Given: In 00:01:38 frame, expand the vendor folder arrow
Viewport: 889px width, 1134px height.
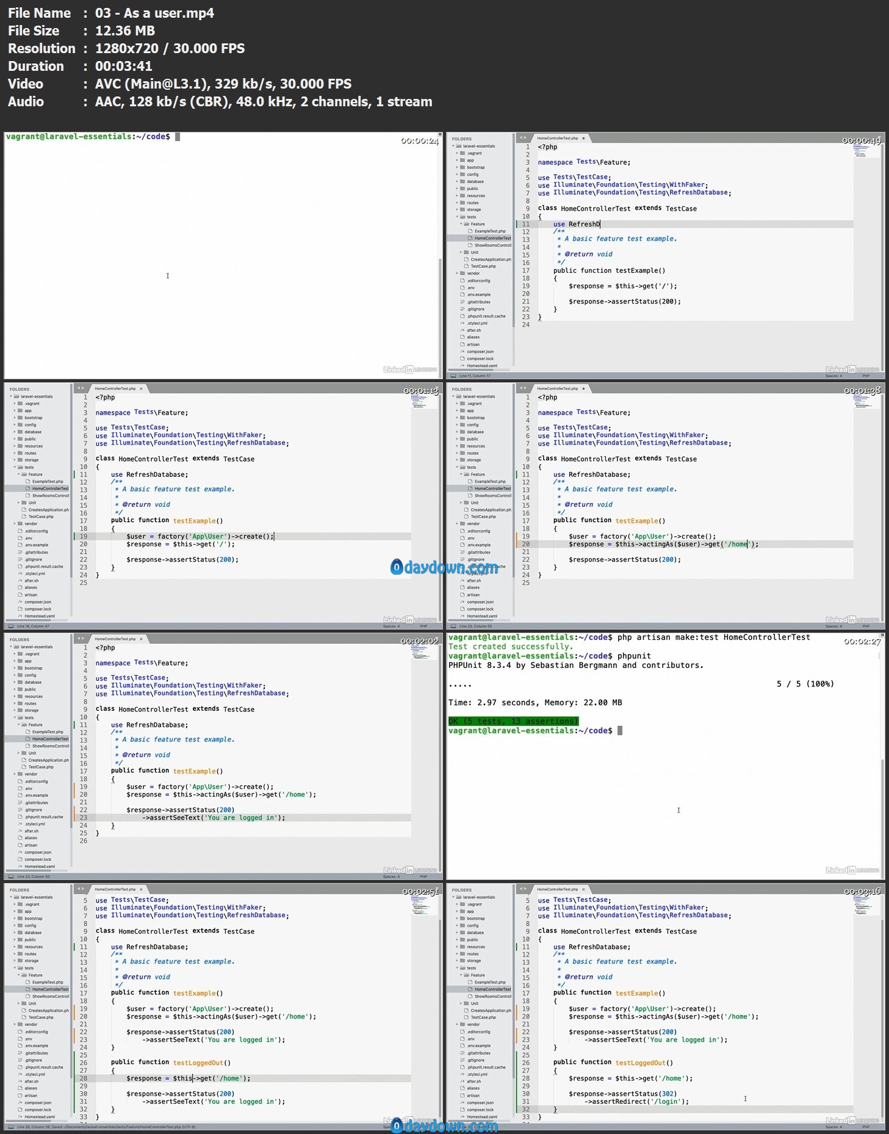Looking at the screenshot, I should tap(456, 523).
